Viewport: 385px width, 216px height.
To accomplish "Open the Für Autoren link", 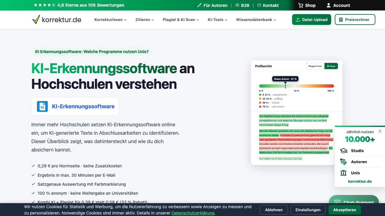I will tap(212, 5).
